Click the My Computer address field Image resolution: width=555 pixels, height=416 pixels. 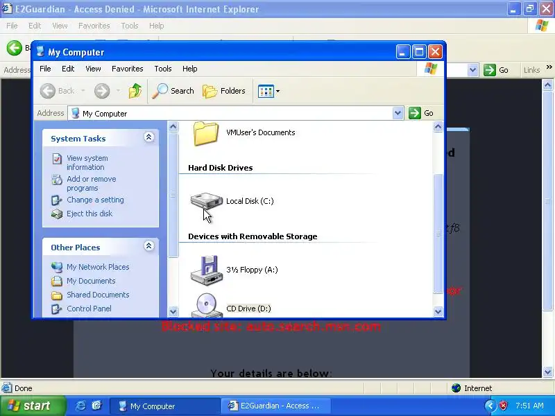pyautogui.click(x=230, y=113)
